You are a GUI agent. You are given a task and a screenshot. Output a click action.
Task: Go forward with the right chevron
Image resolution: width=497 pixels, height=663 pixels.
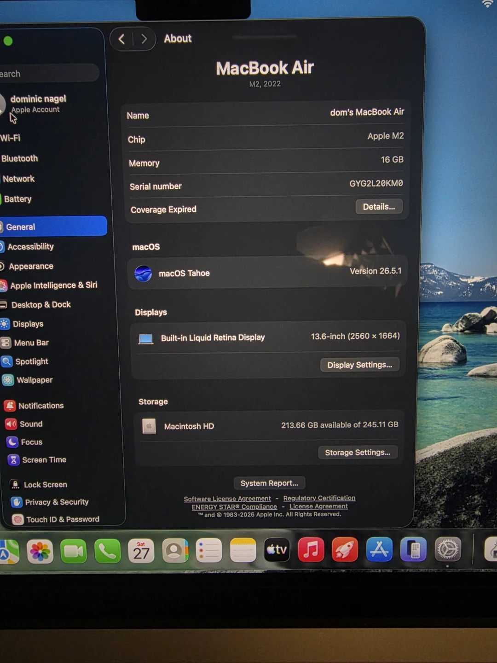point(144,39)
